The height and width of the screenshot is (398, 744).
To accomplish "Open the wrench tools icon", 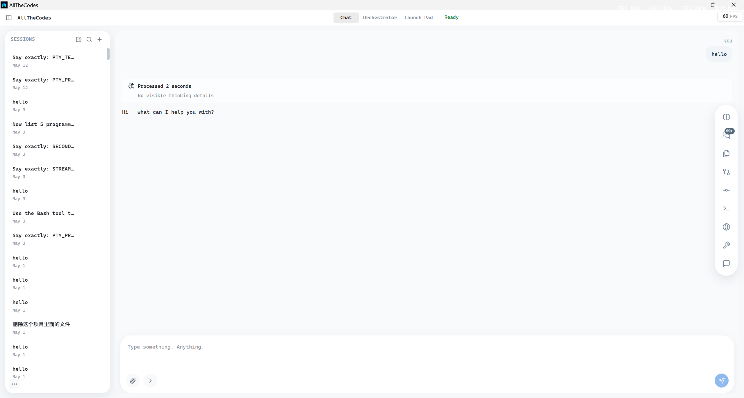I will tap(726, 245).
